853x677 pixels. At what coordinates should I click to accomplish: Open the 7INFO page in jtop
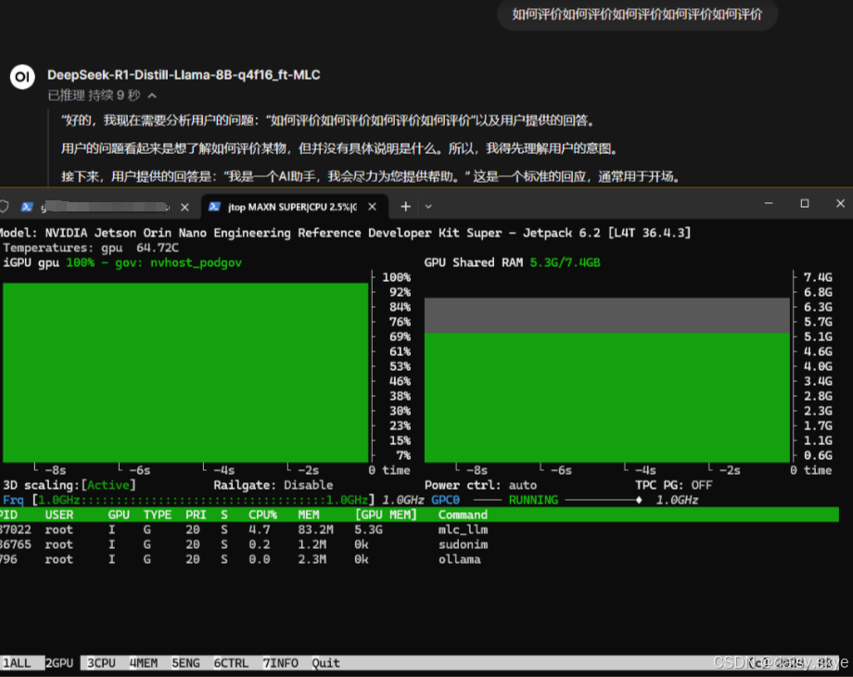click(x=280, y=663)
